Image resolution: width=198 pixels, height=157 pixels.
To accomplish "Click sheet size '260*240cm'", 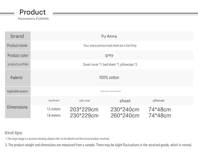I will (125, 116).
